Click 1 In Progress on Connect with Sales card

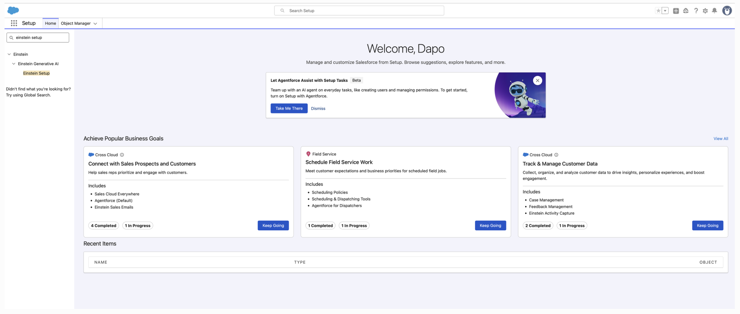click(x=138, y=226)
